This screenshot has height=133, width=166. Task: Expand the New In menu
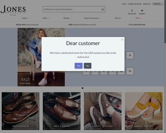tap(118, 18)
